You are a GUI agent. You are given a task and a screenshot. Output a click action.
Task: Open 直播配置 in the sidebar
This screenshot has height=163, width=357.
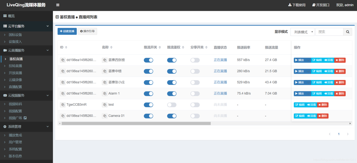pos(26,87)
